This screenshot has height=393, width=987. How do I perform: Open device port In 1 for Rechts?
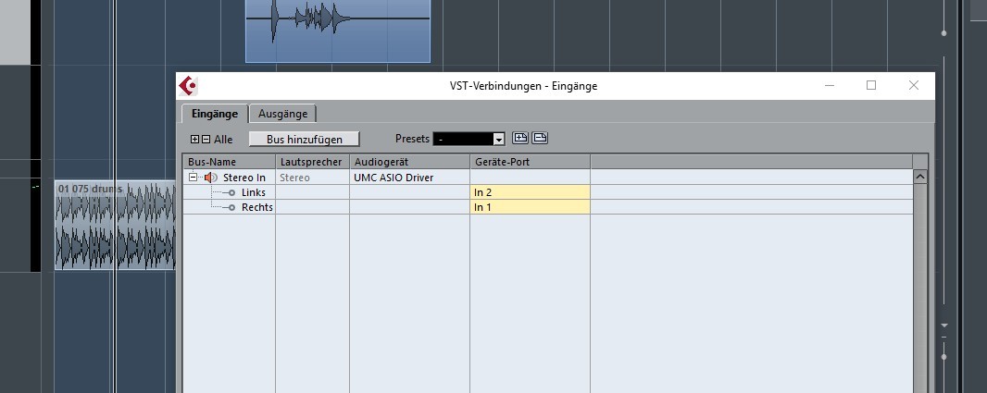(x=530, y=207)
